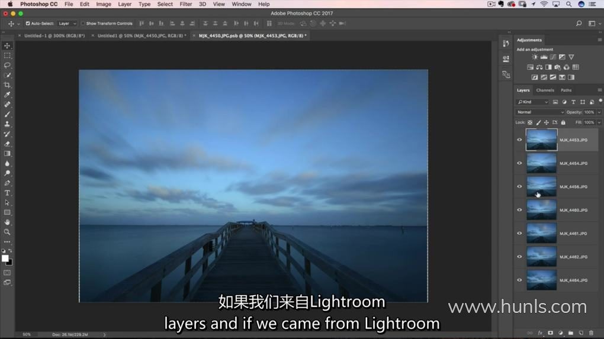Hide the MJK_4460.JPG layer

[x=519, y=210]
